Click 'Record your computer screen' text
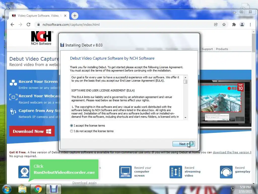The image size is (258, 194). 143,172
